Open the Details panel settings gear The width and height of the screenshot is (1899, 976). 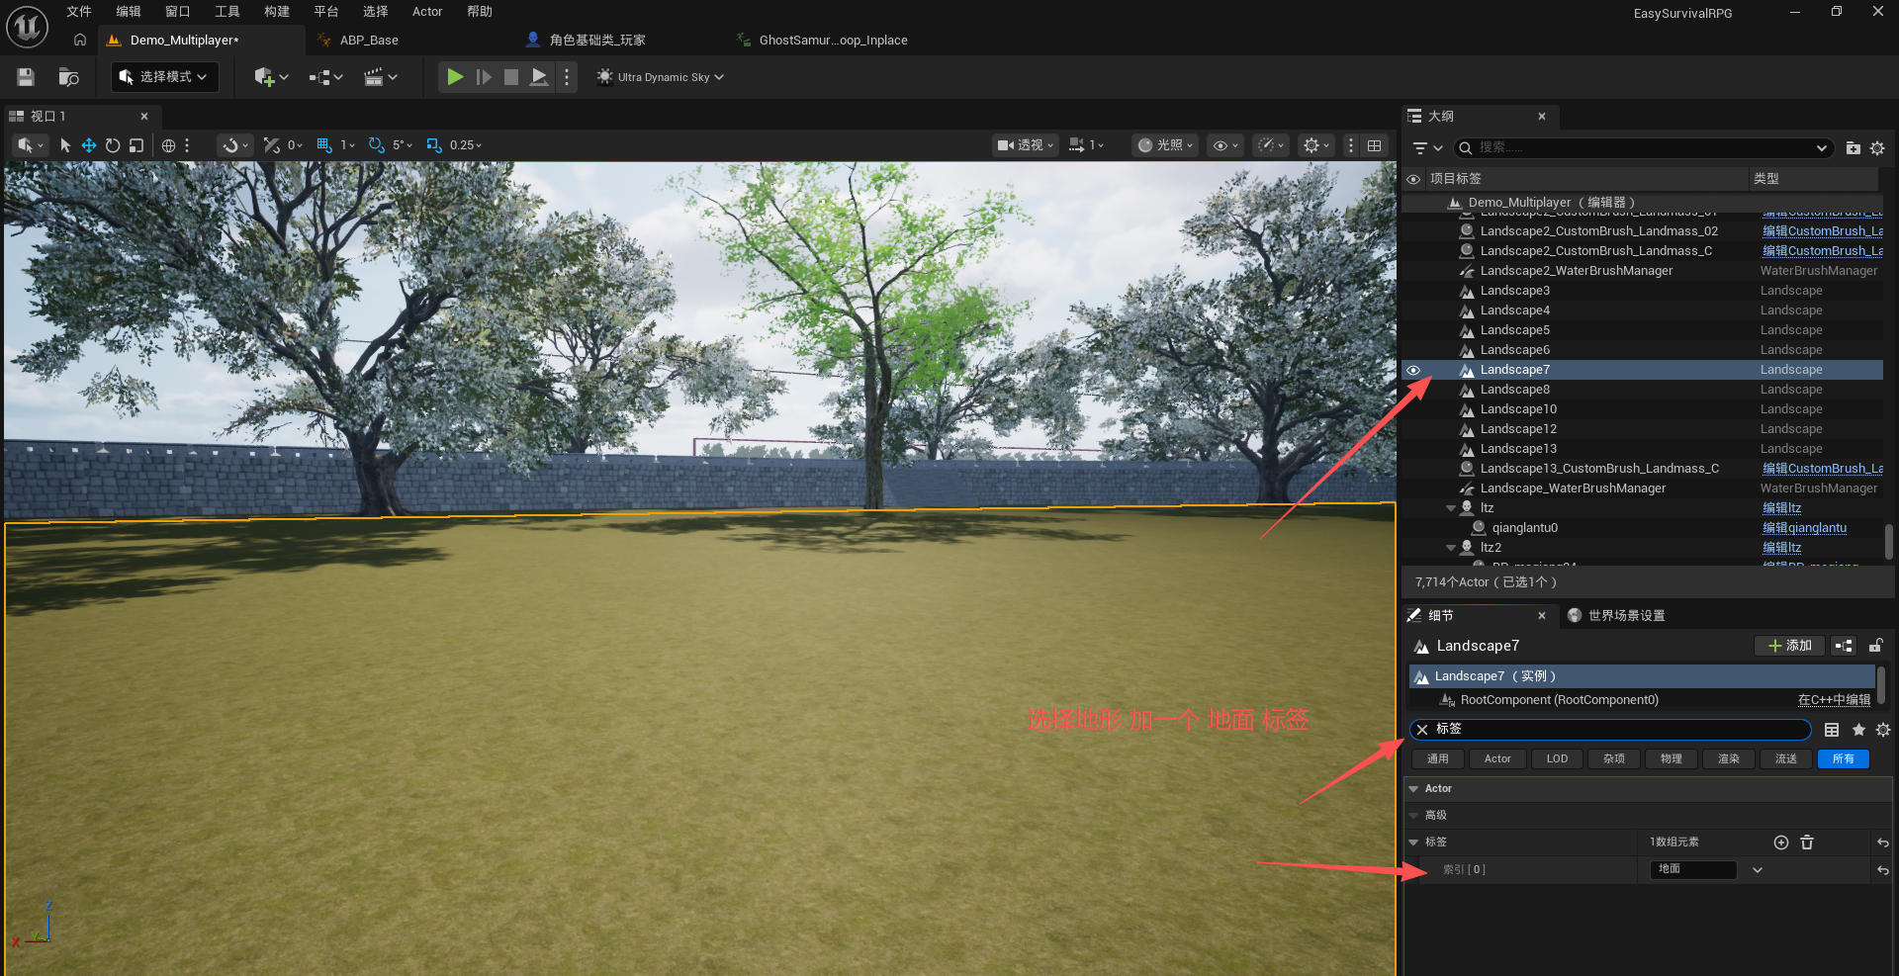click(x=1883, y=730)
